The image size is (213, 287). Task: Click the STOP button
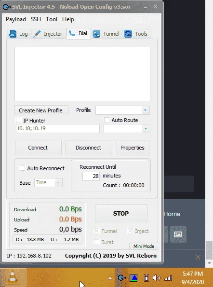click(x=121, y=213)
